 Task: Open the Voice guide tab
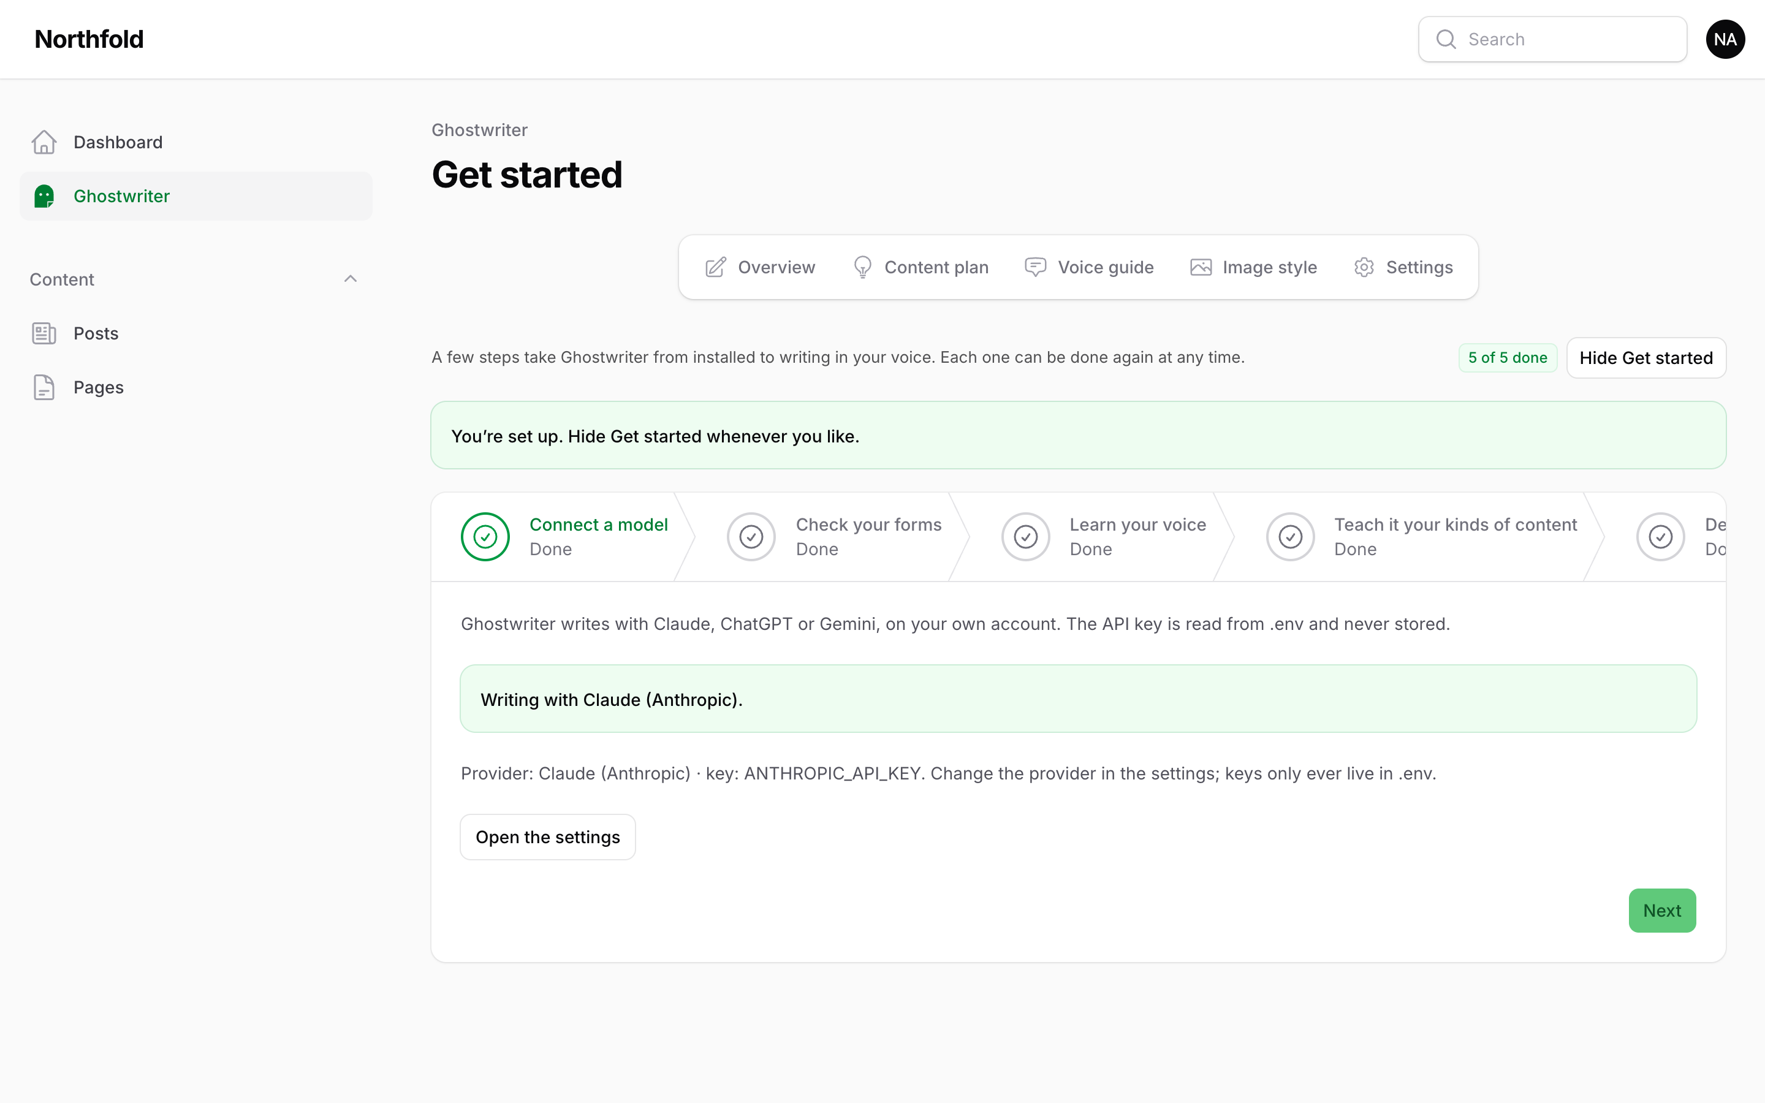click(1089, 267)
